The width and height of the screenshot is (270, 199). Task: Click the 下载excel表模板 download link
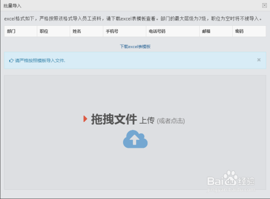point(135,46)
